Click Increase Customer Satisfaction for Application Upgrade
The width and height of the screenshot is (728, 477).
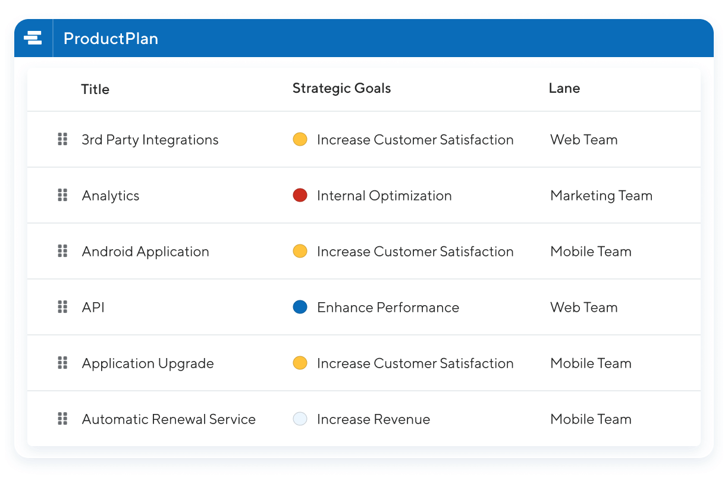pos(415,363)
